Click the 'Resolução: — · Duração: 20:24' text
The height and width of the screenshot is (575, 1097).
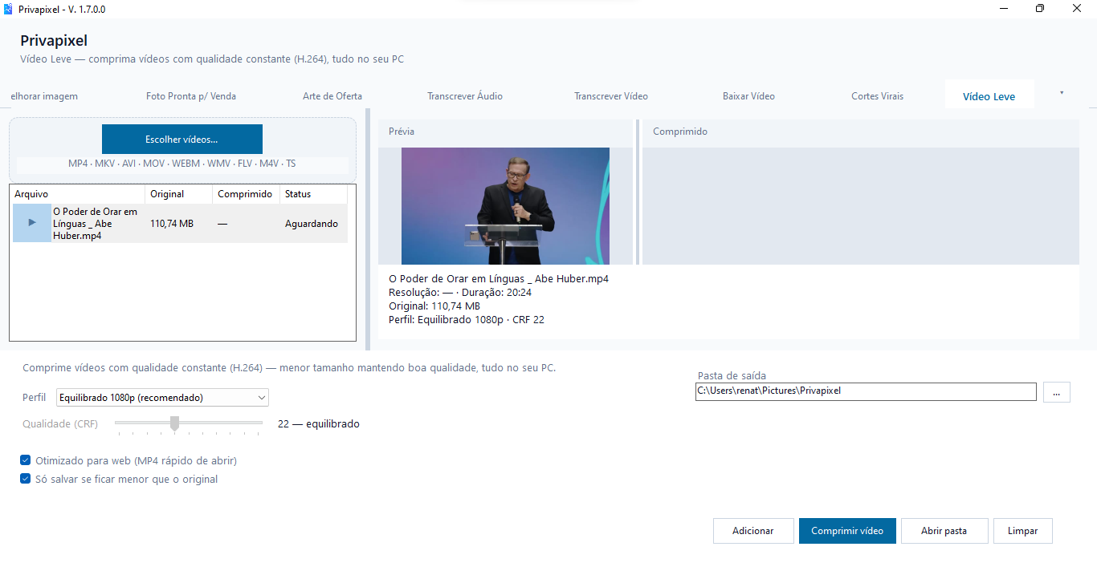[x=460, y=292]
